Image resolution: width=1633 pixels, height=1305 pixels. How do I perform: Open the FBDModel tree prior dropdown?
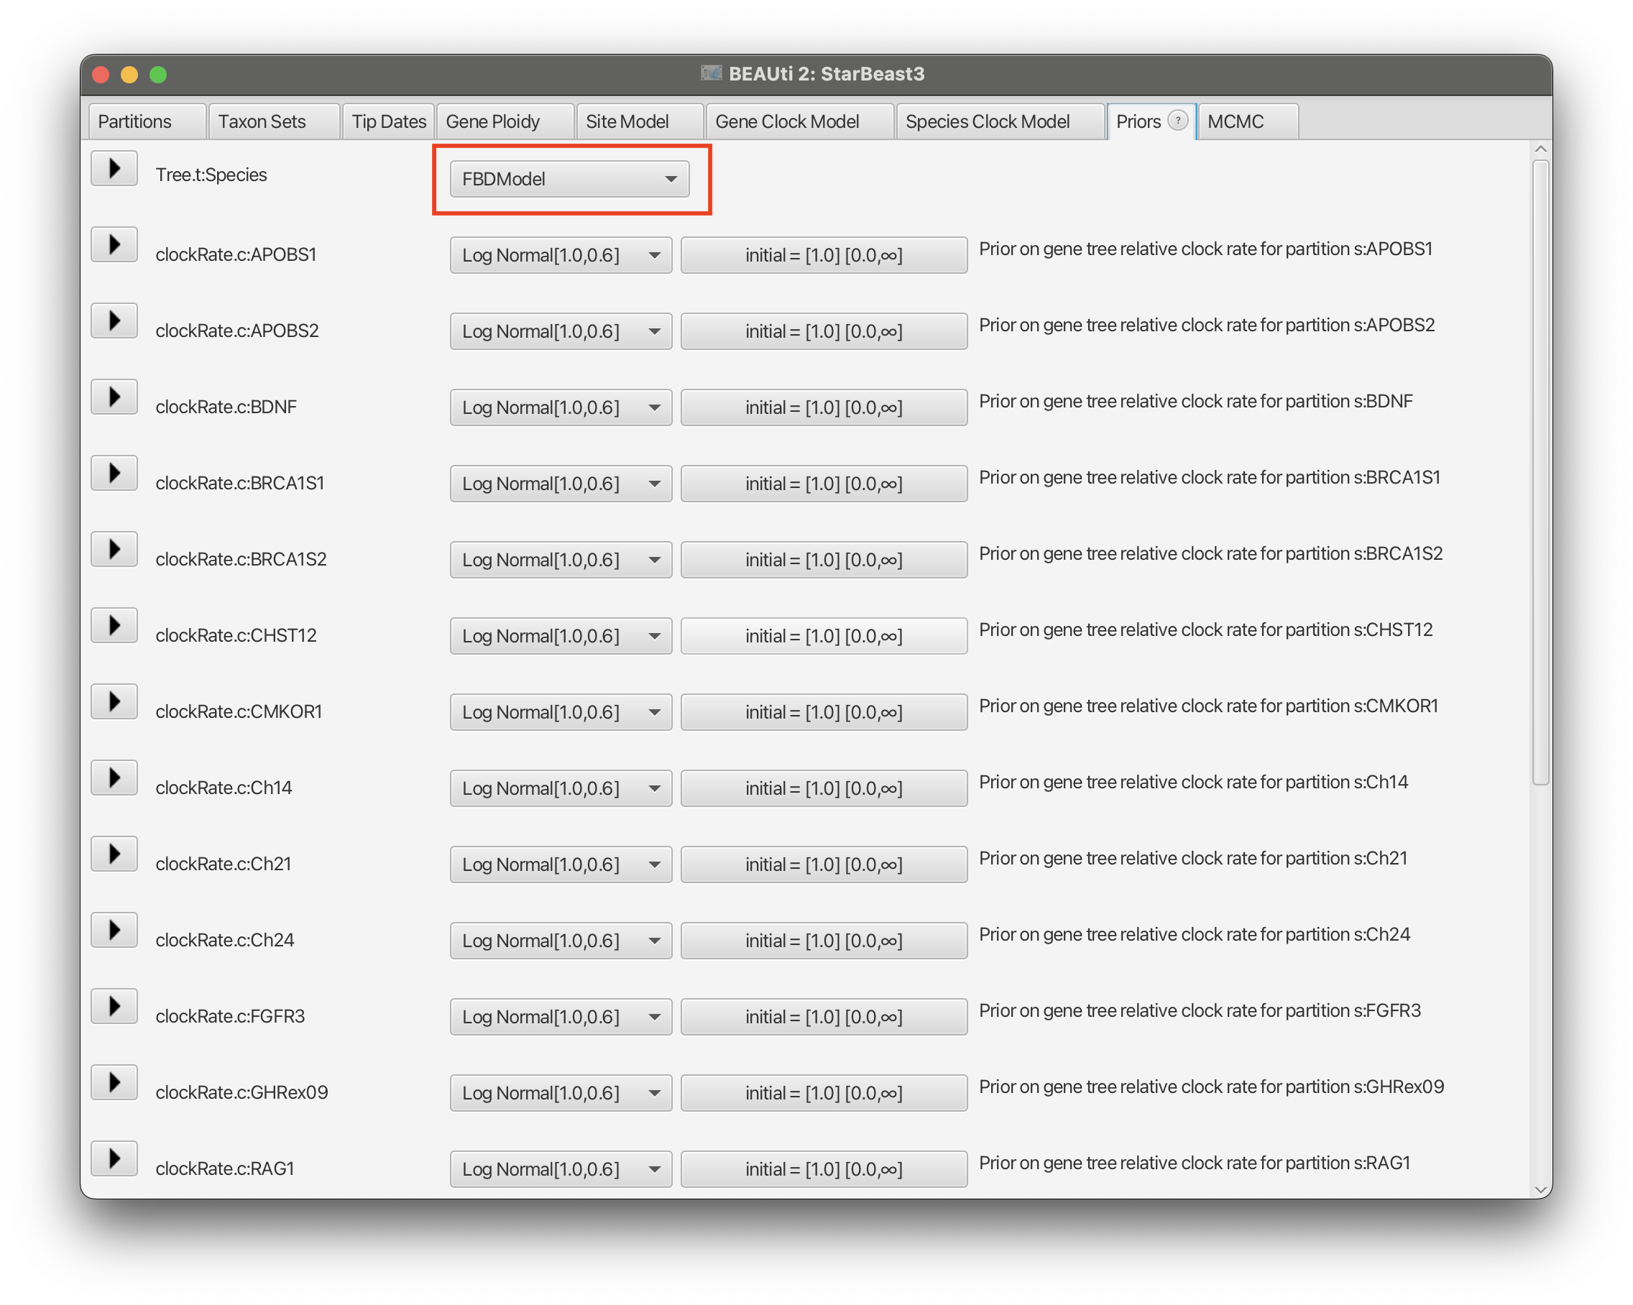tap(569, 180)
